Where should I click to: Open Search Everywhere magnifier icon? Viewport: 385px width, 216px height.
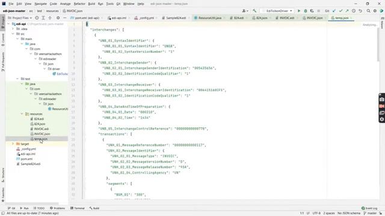tap(369, 11)
